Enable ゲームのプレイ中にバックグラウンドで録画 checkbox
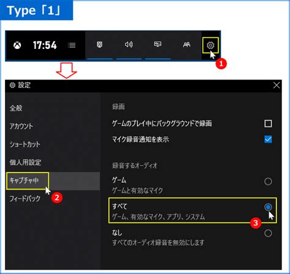This screenshot has width=290, height=274. coord(268,124)
